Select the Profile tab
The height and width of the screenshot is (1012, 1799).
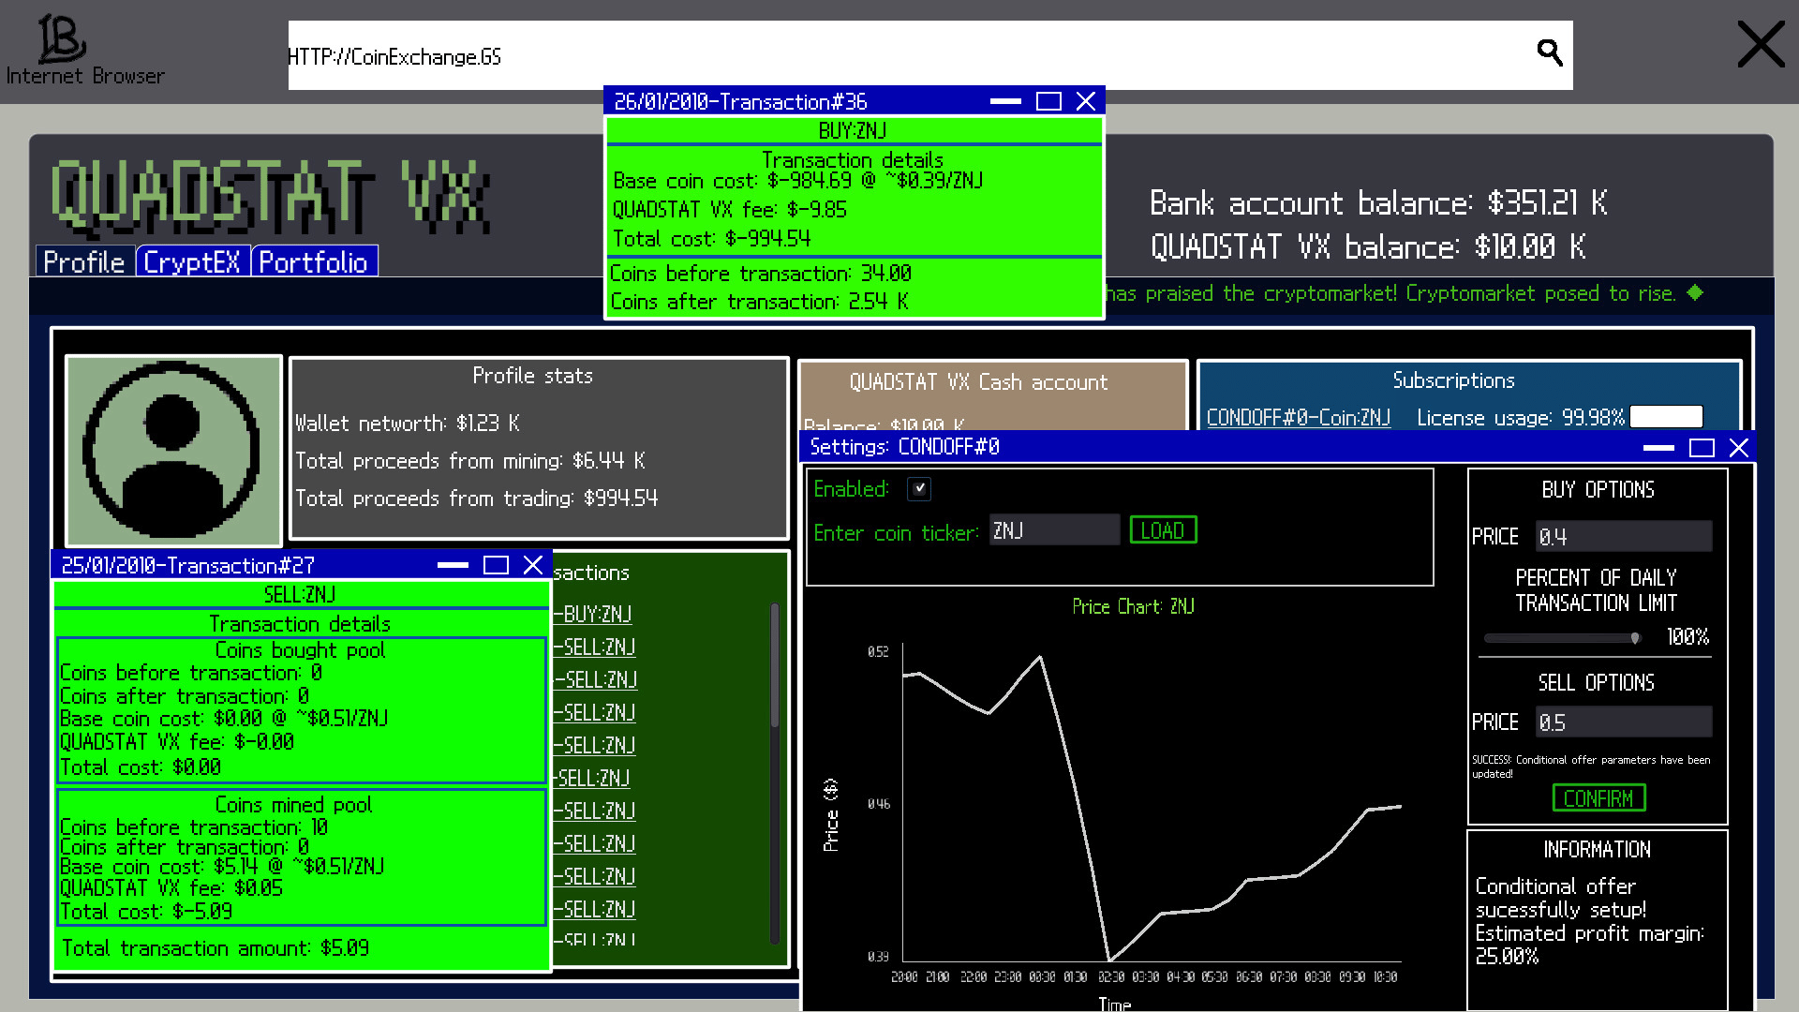[x=84, y=262]
